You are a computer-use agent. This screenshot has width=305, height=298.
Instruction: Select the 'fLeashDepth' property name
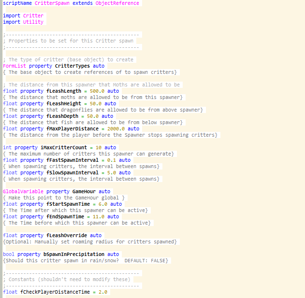point(62,116)
